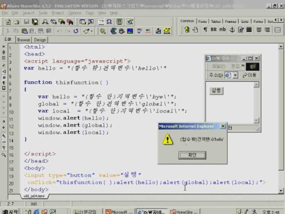Click the 이동 go button in IE
Screen dimensions: 285x214
click(249, 75)
